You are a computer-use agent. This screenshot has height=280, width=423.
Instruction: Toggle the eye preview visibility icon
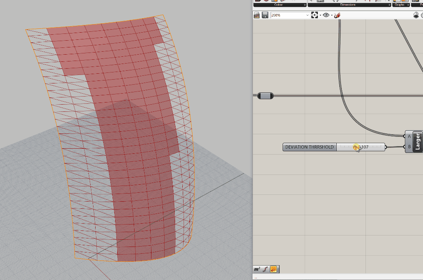326,15
